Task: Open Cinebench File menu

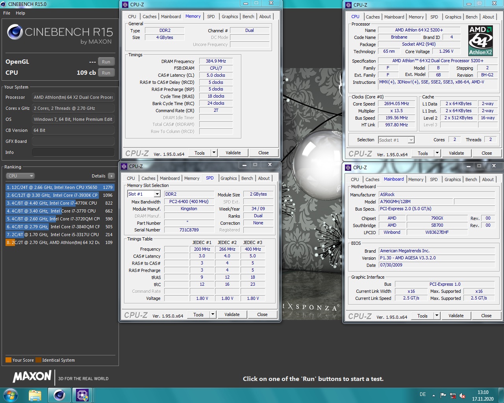Action: 7,13
